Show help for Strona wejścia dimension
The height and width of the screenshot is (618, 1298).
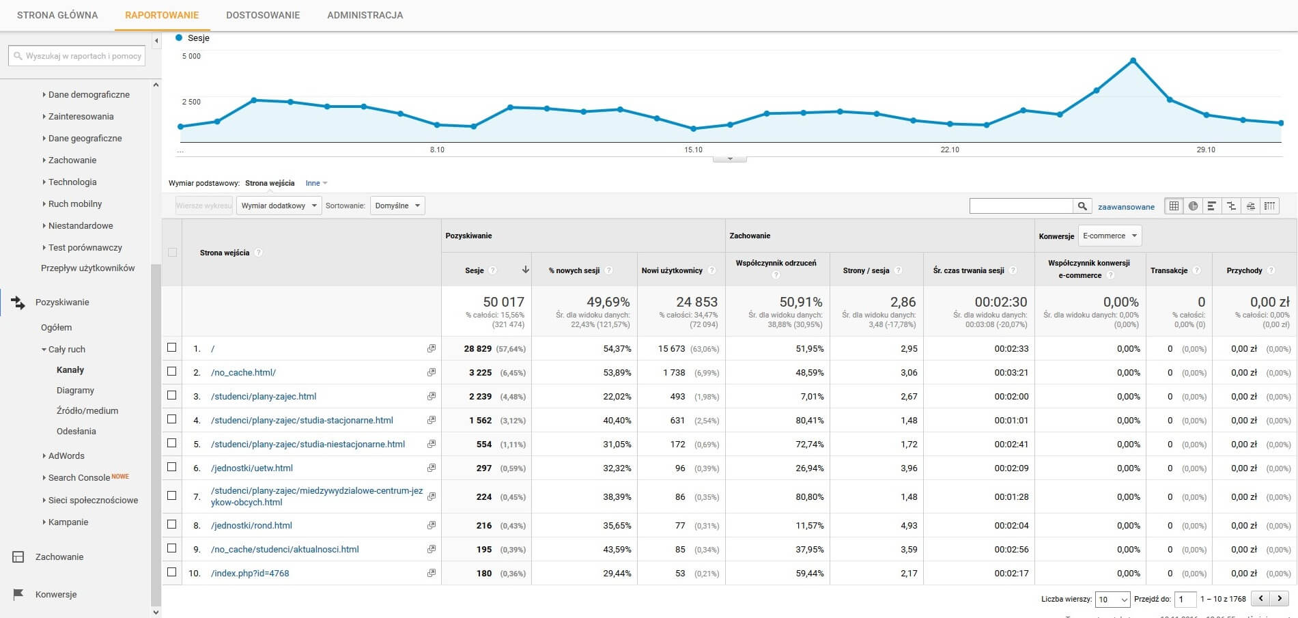click(259, 253)
